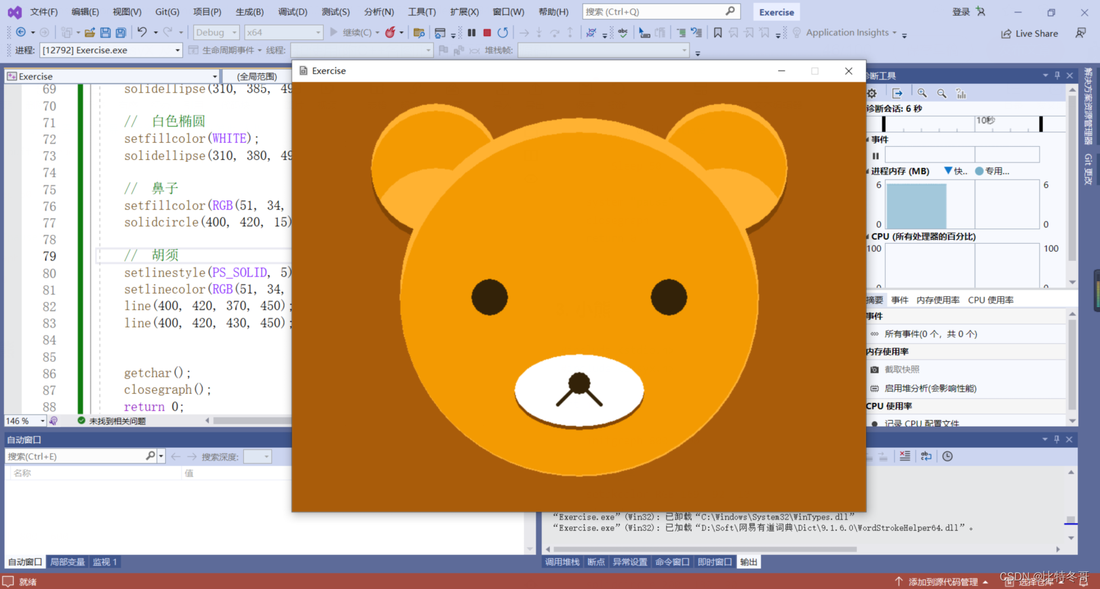
Task: Zoom in on diagnostics timeline
Action: [922, 93]
